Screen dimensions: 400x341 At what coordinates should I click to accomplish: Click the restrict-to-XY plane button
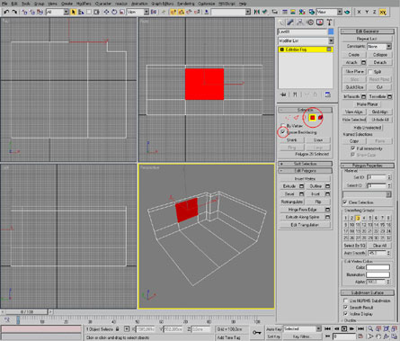(383, 12)
